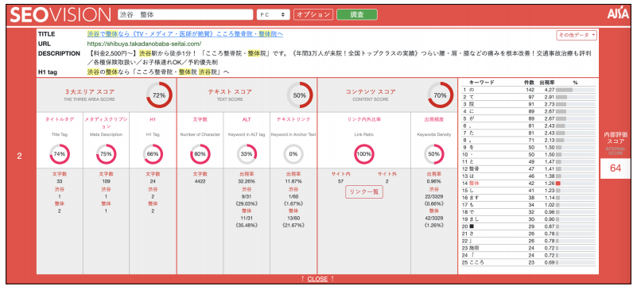The height and width of the screenshot is (290, 637).
Task: Click the テキストリンク 出現率 11.67% value
Action: coord(293,181)
